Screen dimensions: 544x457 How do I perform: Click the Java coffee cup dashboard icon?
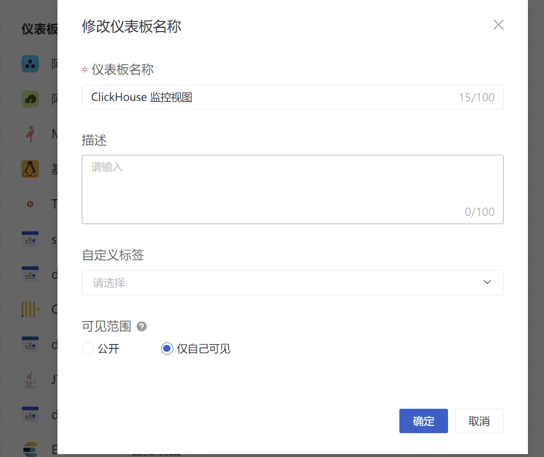point(30,379)
